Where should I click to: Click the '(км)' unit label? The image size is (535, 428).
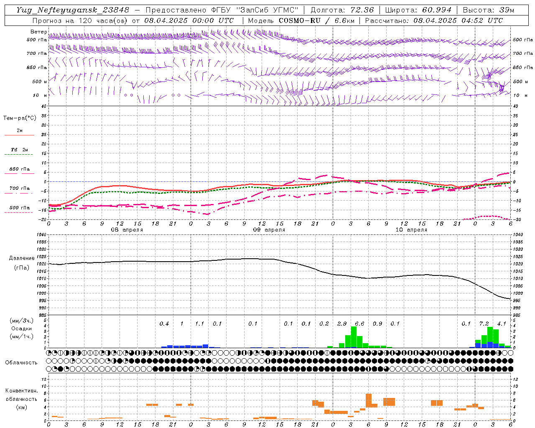coord(22,407)
